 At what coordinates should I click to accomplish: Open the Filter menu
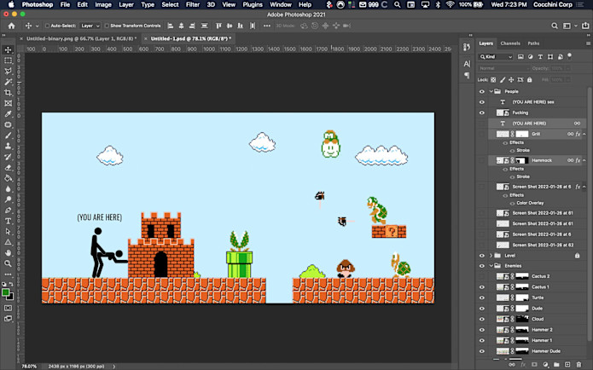(x=193, y=4)
